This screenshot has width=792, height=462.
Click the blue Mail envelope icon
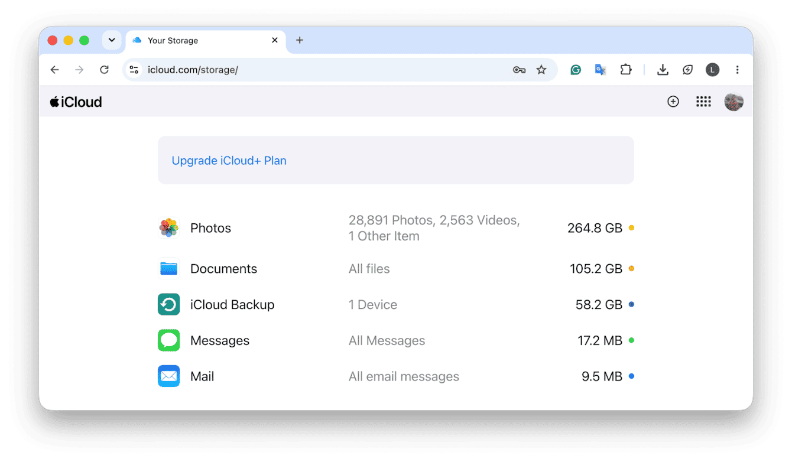pyautogui.click(x=169, y=376)
